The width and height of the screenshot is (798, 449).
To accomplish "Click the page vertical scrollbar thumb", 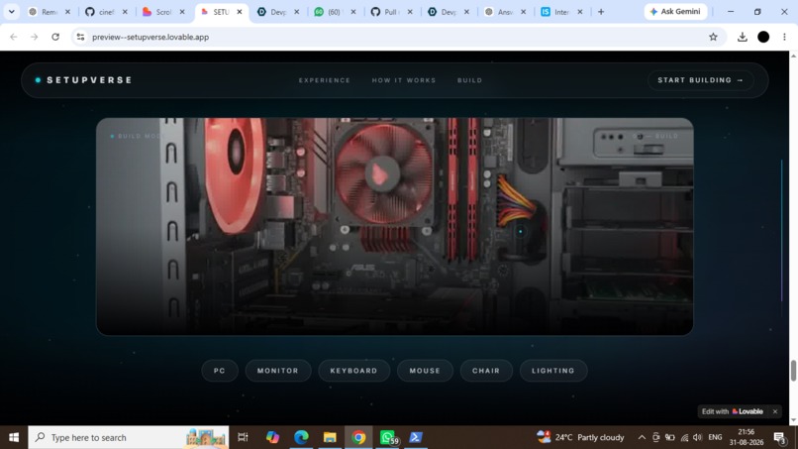I will [793, 371].
